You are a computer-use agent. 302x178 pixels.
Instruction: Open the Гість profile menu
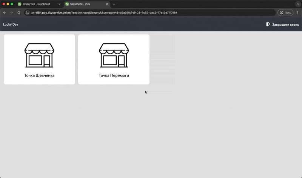(285, 12)
